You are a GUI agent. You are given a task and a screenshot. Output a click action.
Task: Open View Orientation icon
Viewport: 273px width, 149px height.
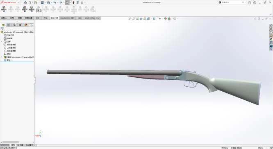coord(148,19)
